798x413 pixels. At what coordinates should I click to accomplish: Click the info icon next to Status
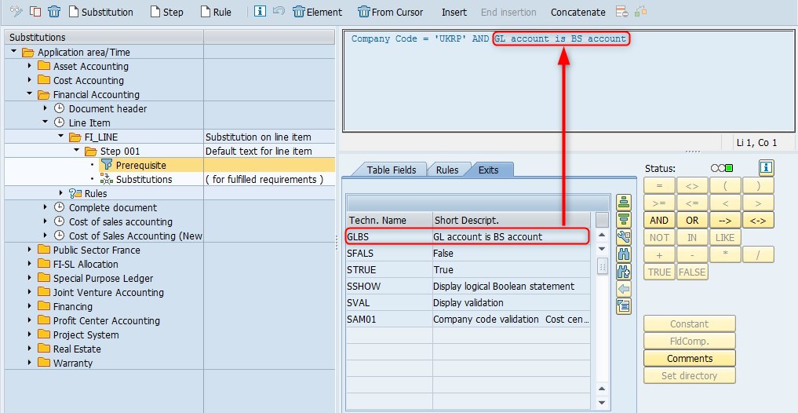(x=766, y=167)
